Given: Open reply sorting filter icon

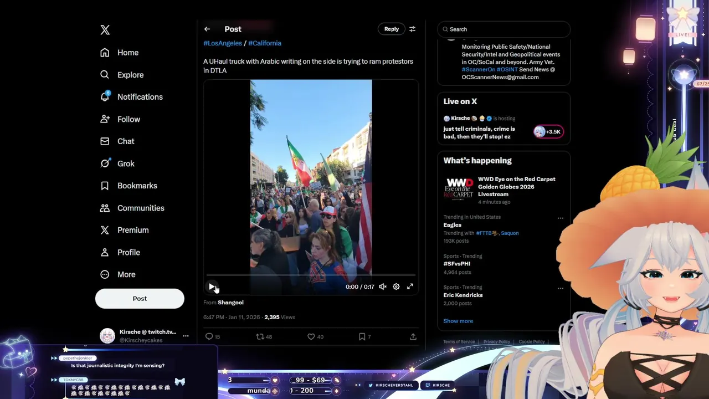Looking at the screenshot, I should [x=412, y=29].
